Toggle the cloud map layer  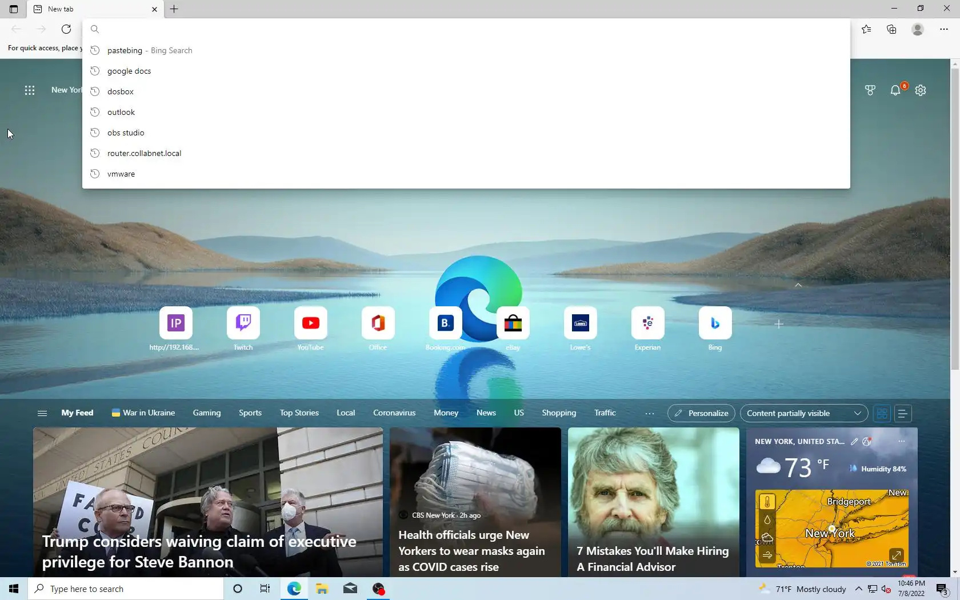pos(767,537)
